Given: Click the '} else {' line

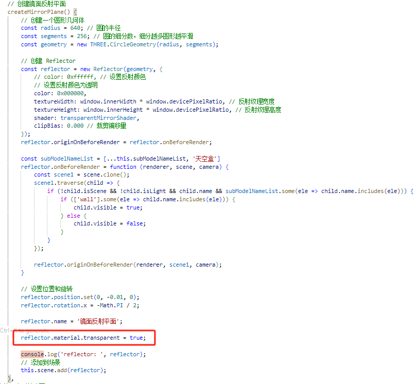Looking at the screenshot, I should pyautogui.click(x=74, y=216).
